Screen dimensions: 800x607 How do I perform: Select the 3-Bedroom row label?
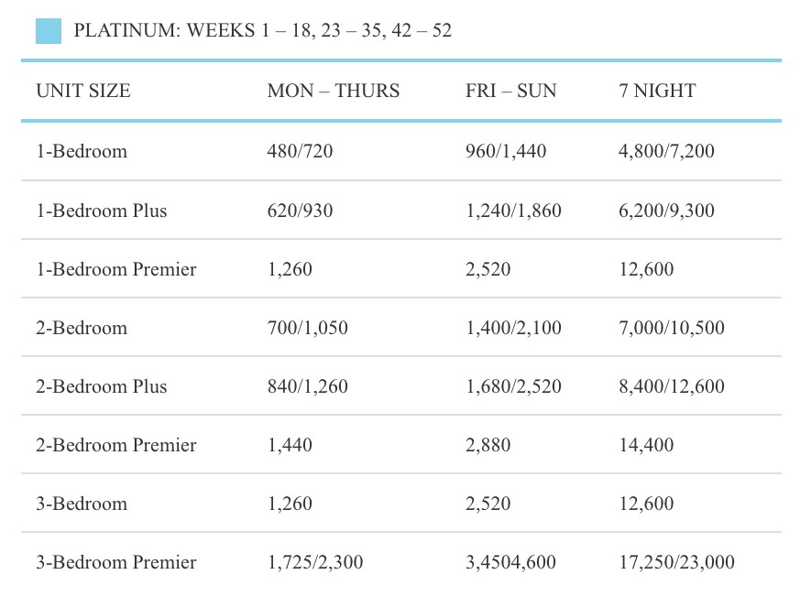(x=82, y=504)
